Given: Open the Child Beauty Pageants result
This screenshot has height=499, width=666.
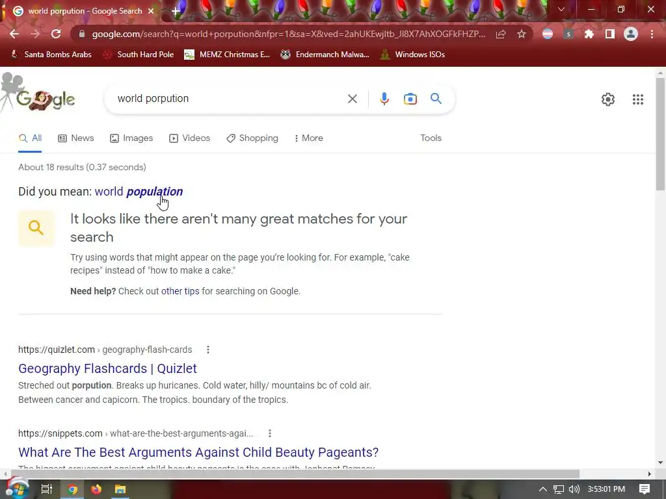Looking at the screenshot, I should click(x=198, y=452).
